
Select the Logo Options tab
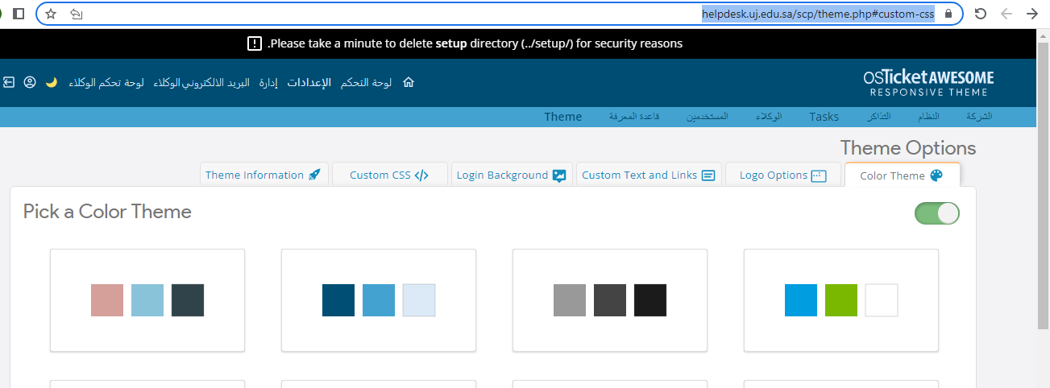(x=783, y=175)
